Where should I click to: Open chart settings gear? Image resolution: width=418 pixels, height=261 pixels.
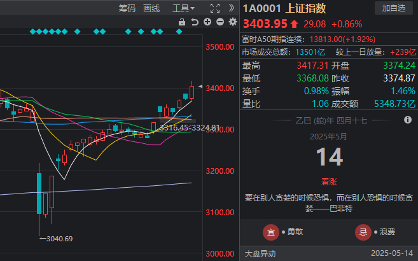tap(233, 22)
